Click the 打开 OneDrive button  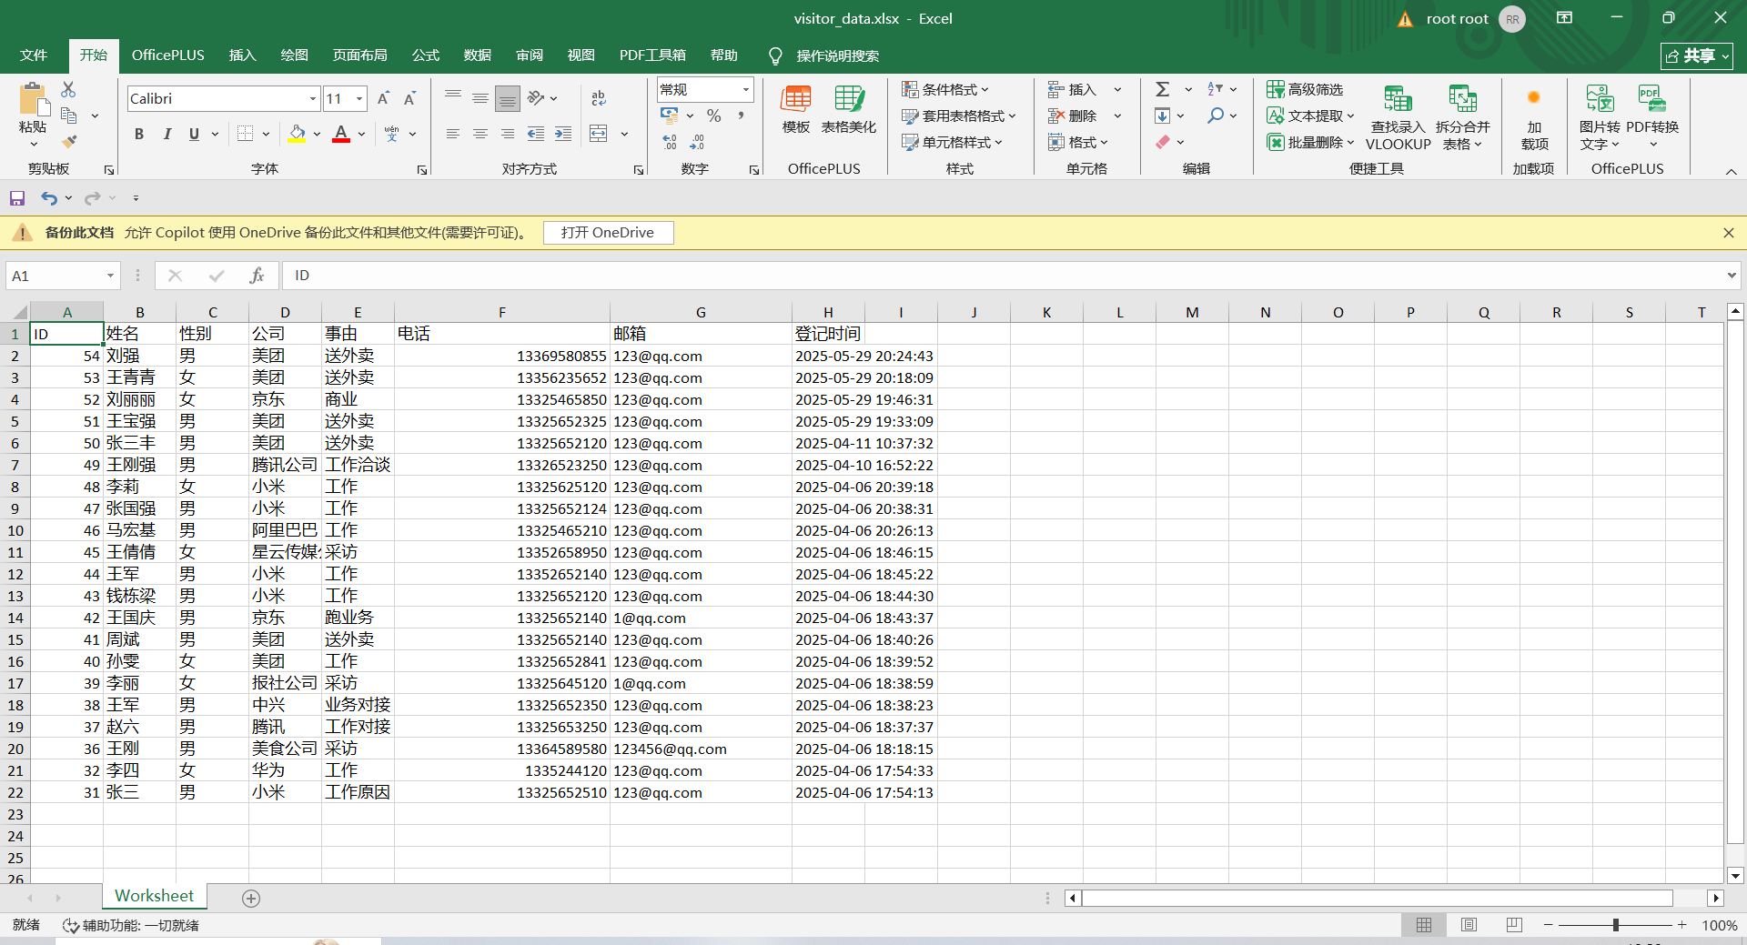pos(608,233)
